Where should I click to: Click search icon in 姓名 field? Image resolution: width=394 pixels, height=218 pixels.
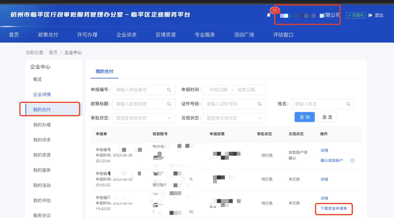click(x=348, y=104)
